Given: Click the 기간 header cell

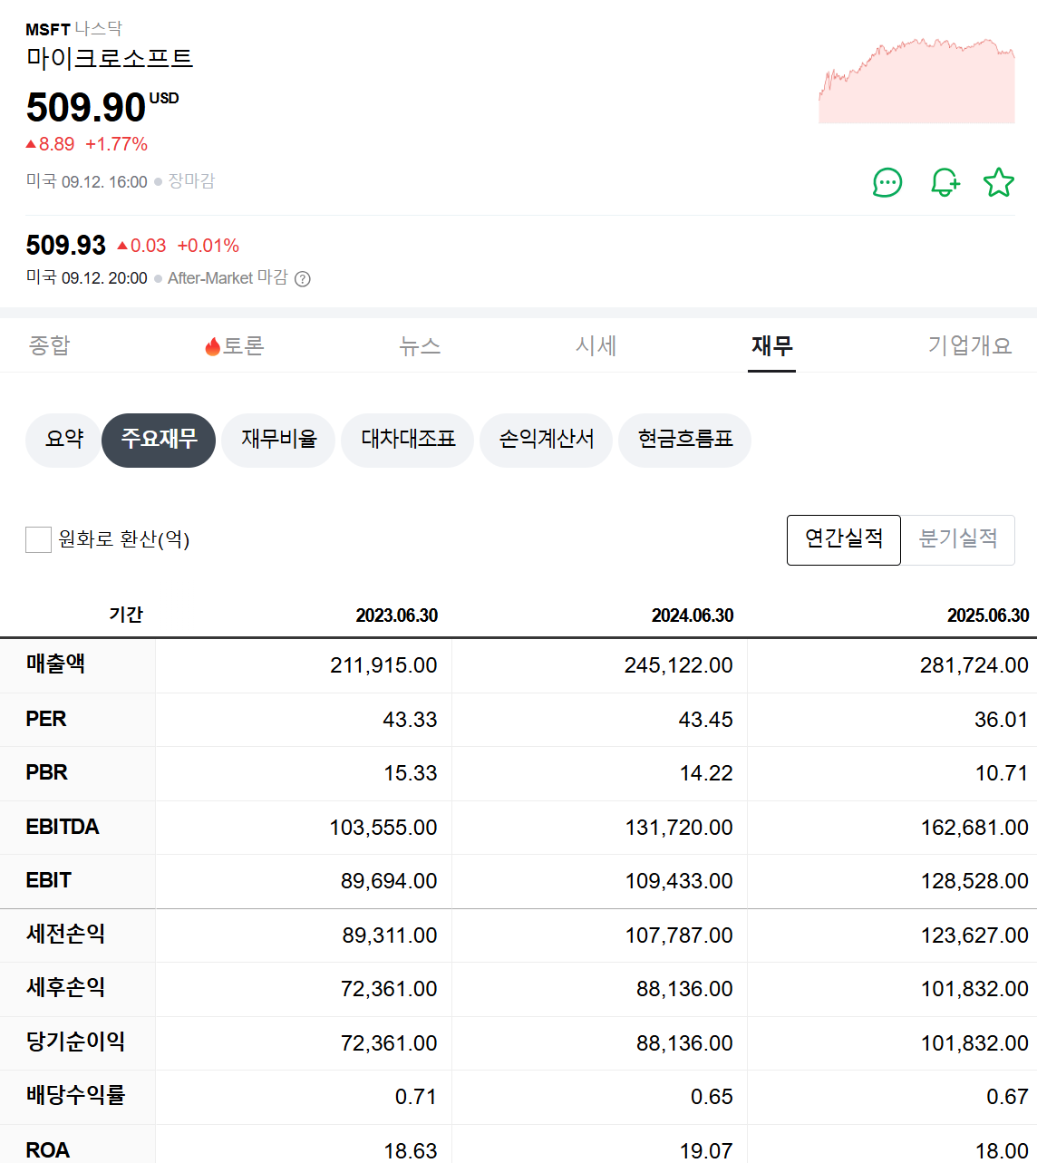Looking at the screenshot, I should click(126, 615).
